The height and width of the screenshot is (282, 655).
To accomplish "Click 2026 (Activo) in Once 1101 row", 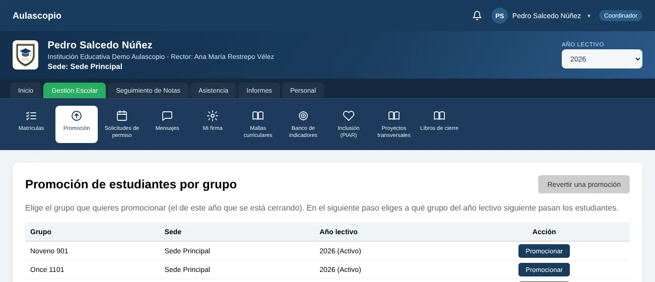I will [341, 269].
